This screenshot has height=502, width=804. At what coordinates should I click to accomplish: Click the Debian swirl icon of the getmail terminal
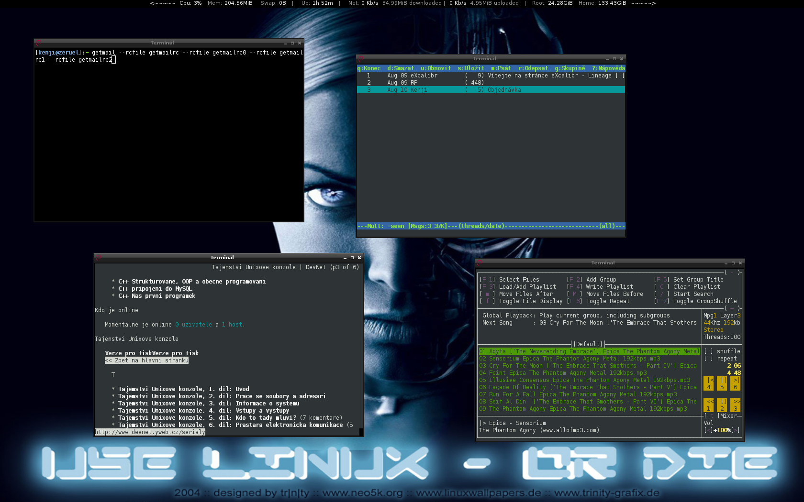coord(38,43)
